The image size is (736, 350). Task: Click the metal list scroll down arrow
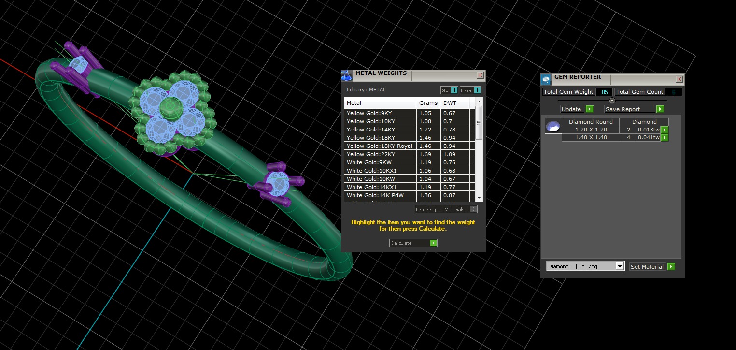[479, 198]
